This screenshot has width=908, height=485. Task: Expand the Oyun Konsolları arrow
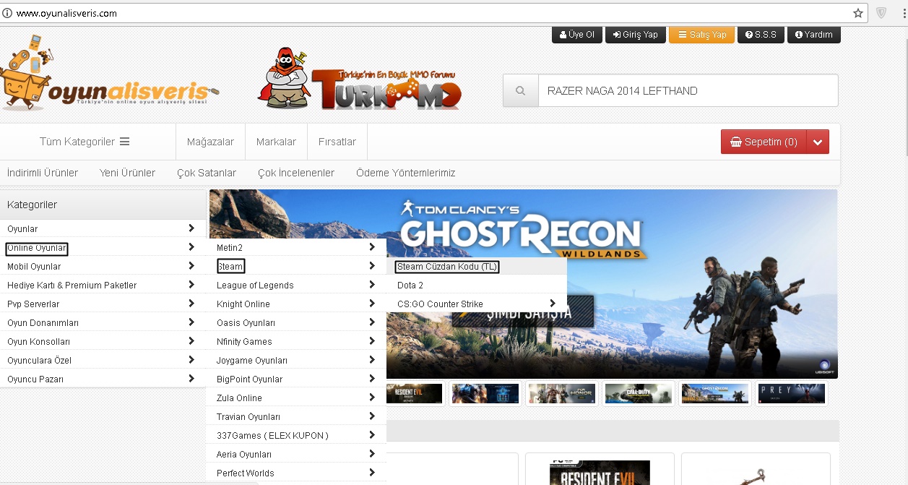click(191, 341)
